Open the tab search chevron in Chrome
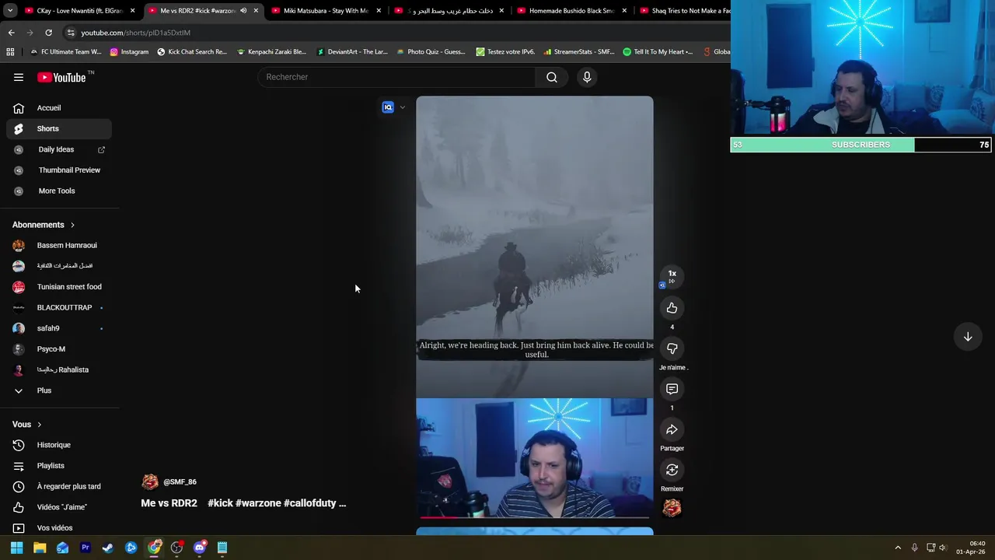Viewport: 995px width, 560px height. pyautogui.click(x=10, y=11)
